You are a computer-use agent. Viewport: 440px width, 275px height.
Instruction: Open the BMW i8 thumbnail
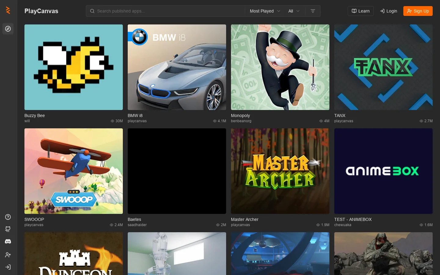(177, 67)
